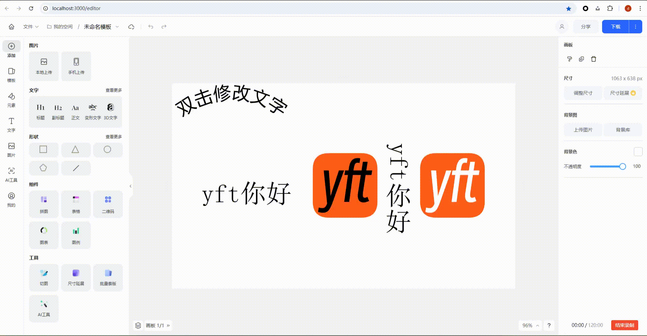647x336 pixels.
Task: Expand the 未命名模板 title dropdown
Action: (117, 27)
